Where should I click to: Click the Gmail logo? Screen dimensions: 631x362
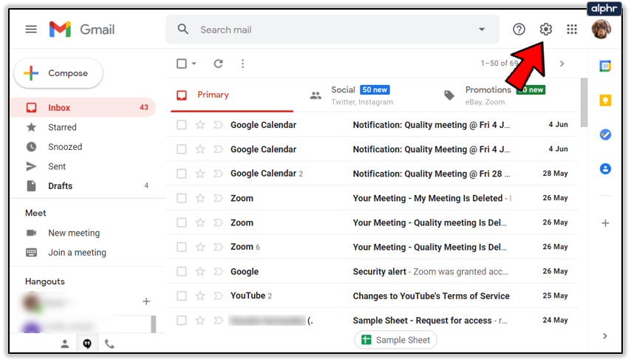point(82,30)
